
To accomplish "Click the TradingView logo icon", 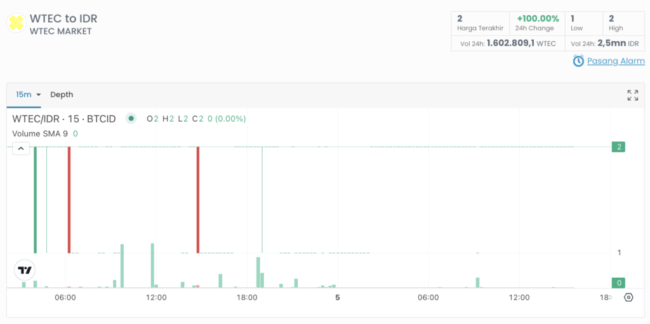I will [x=25, y=271].
